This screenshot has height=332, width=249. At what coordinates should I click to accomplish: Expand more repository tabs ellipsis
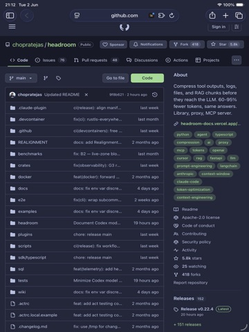(237, 60)
